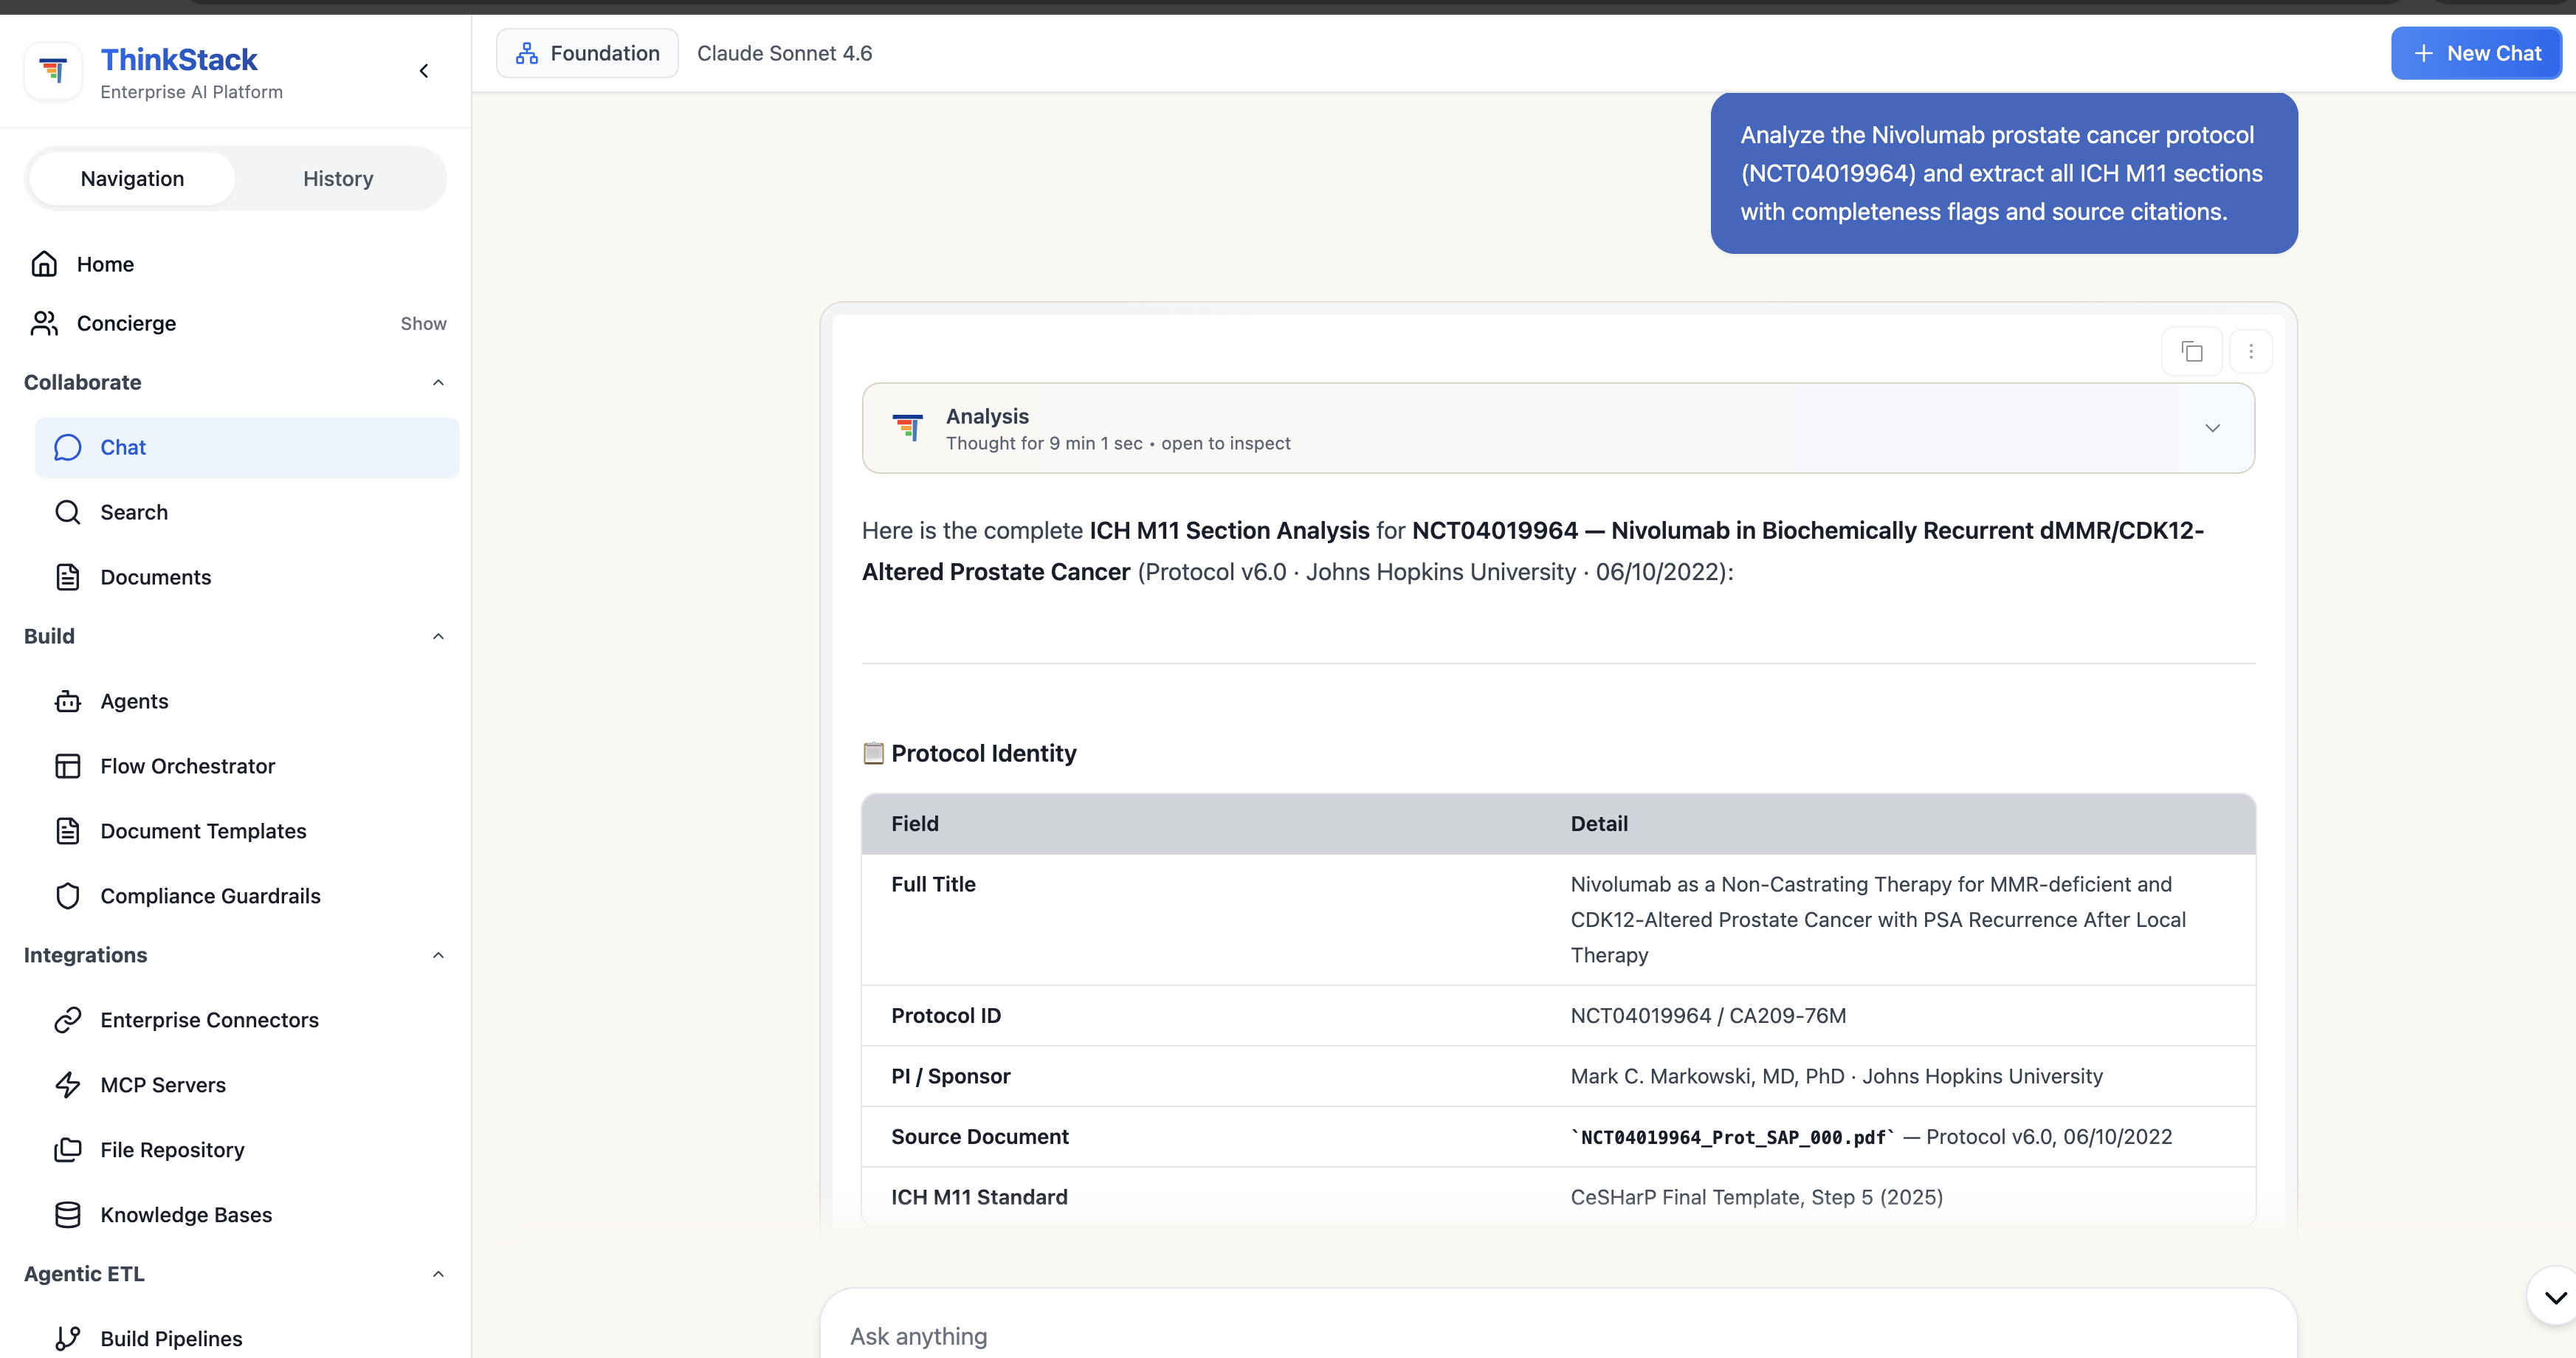
Task: Select the Chat bubble icon
Action: coord(67,447)
